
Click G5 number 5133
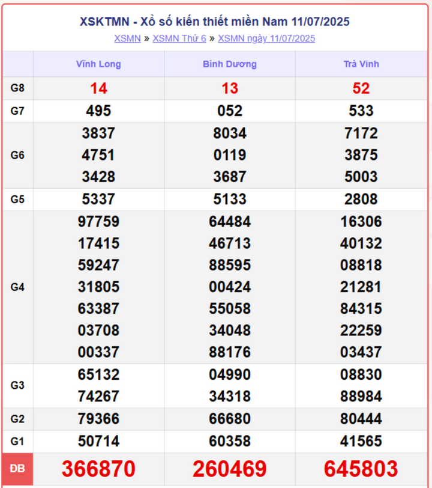230,199
